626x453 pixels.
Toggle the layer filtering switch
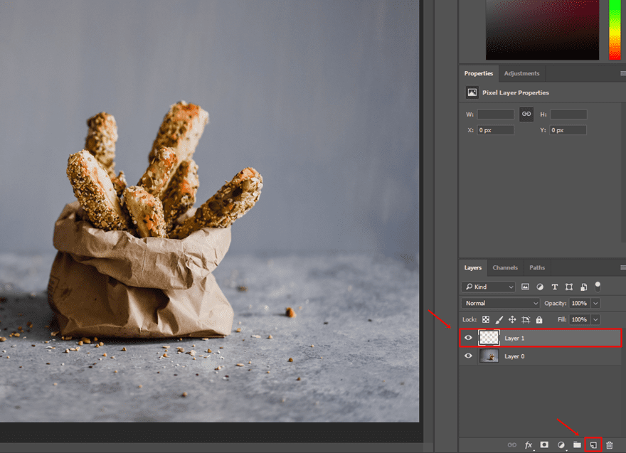point(598,286)
